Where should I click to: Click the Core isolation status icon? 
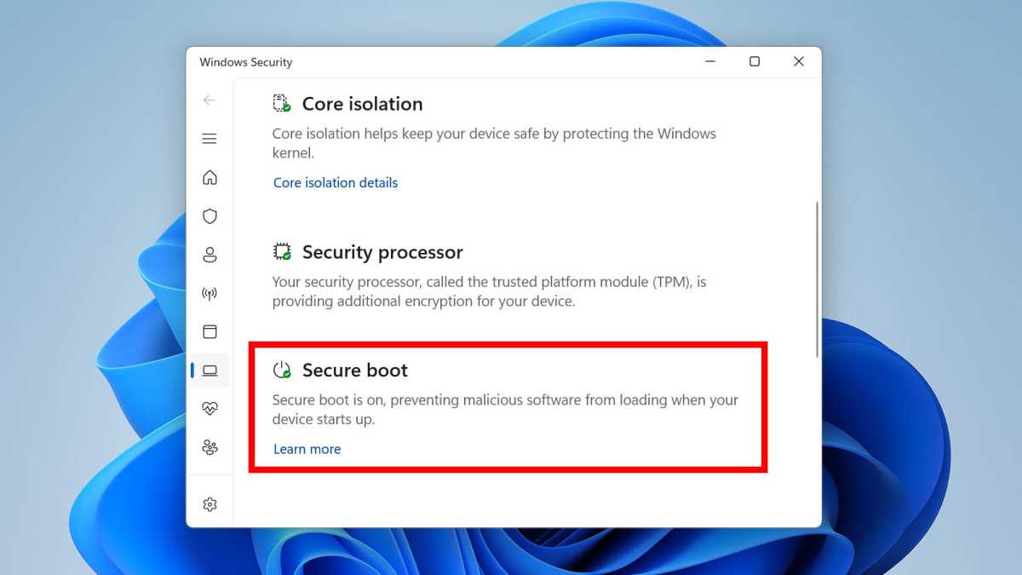281,101
